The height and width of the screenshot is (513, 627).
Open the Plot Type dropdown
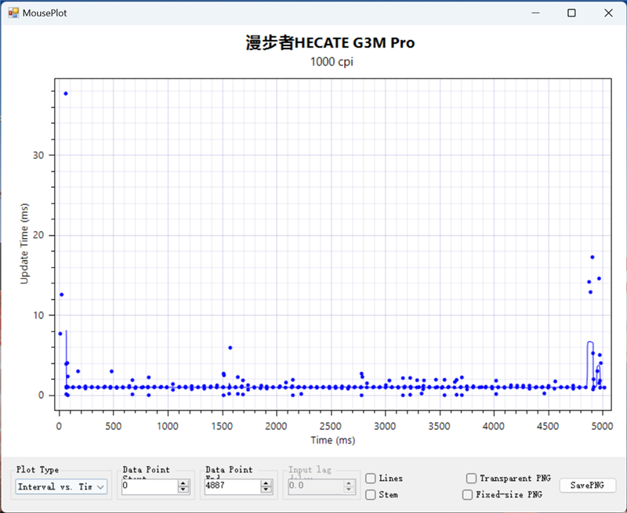(x=61, y=486)
